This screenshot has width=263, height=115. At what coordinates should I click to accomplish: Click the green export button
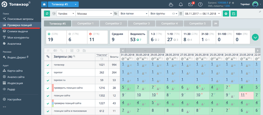pyautogui.click(x=234, y=14)
